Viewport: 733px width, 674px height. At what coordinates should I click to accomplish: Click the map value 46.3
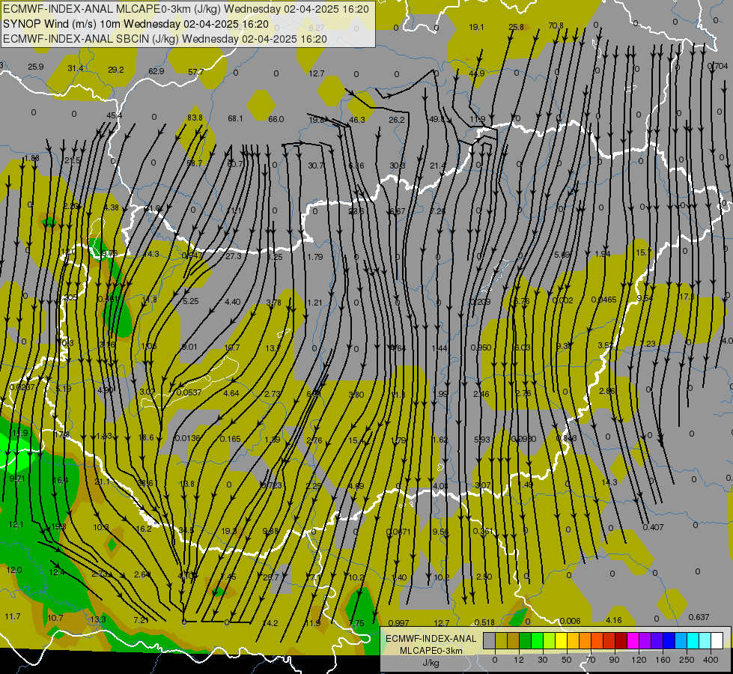coord(356,120)
